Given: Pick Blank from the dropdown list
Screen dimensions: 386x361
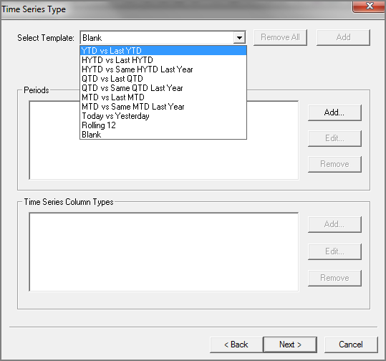Looking at the screenshot, I should pyautogui.click(x=163, y=135).
